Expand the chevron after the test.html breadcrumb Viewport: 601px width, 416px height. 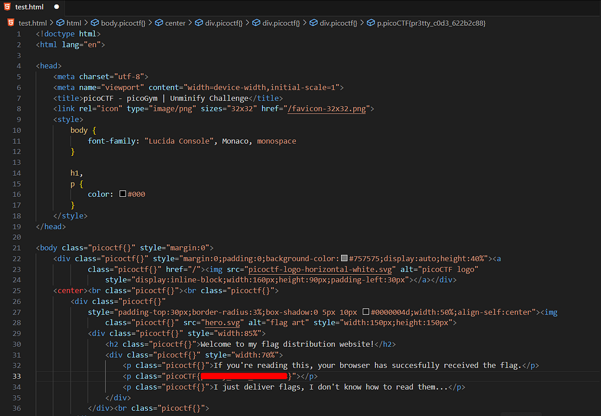click(x=52, y=23)
